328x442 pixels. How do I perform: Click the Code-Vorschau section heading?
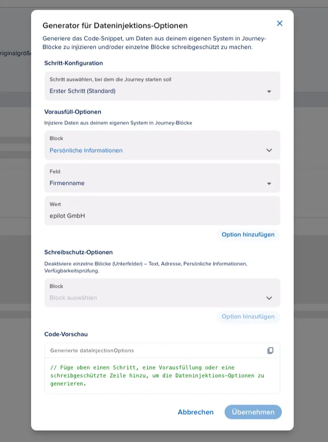(66, 334)
